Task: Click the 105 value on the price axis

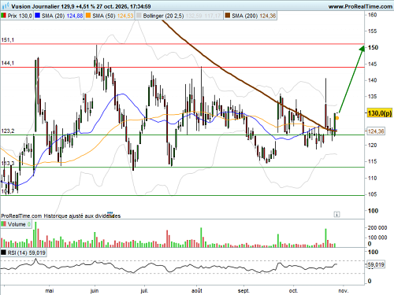Action: tap(373, 194)
